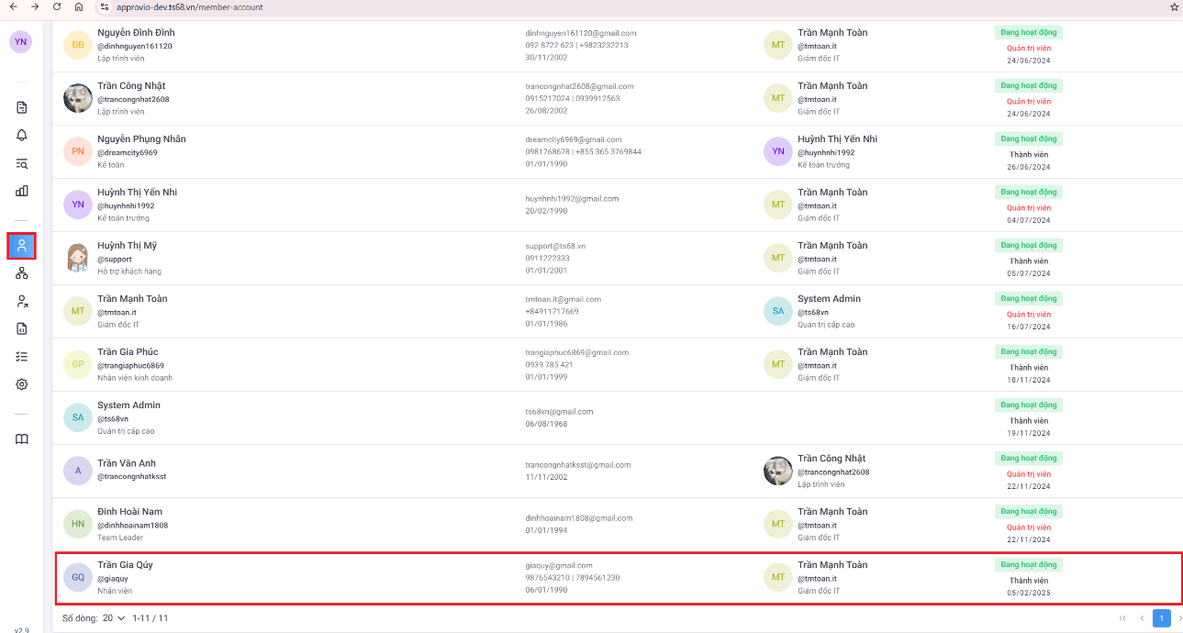Click Trần Công Nhật's profile photo
This screenshot has height=633, width=1183.
click(78, 98)
